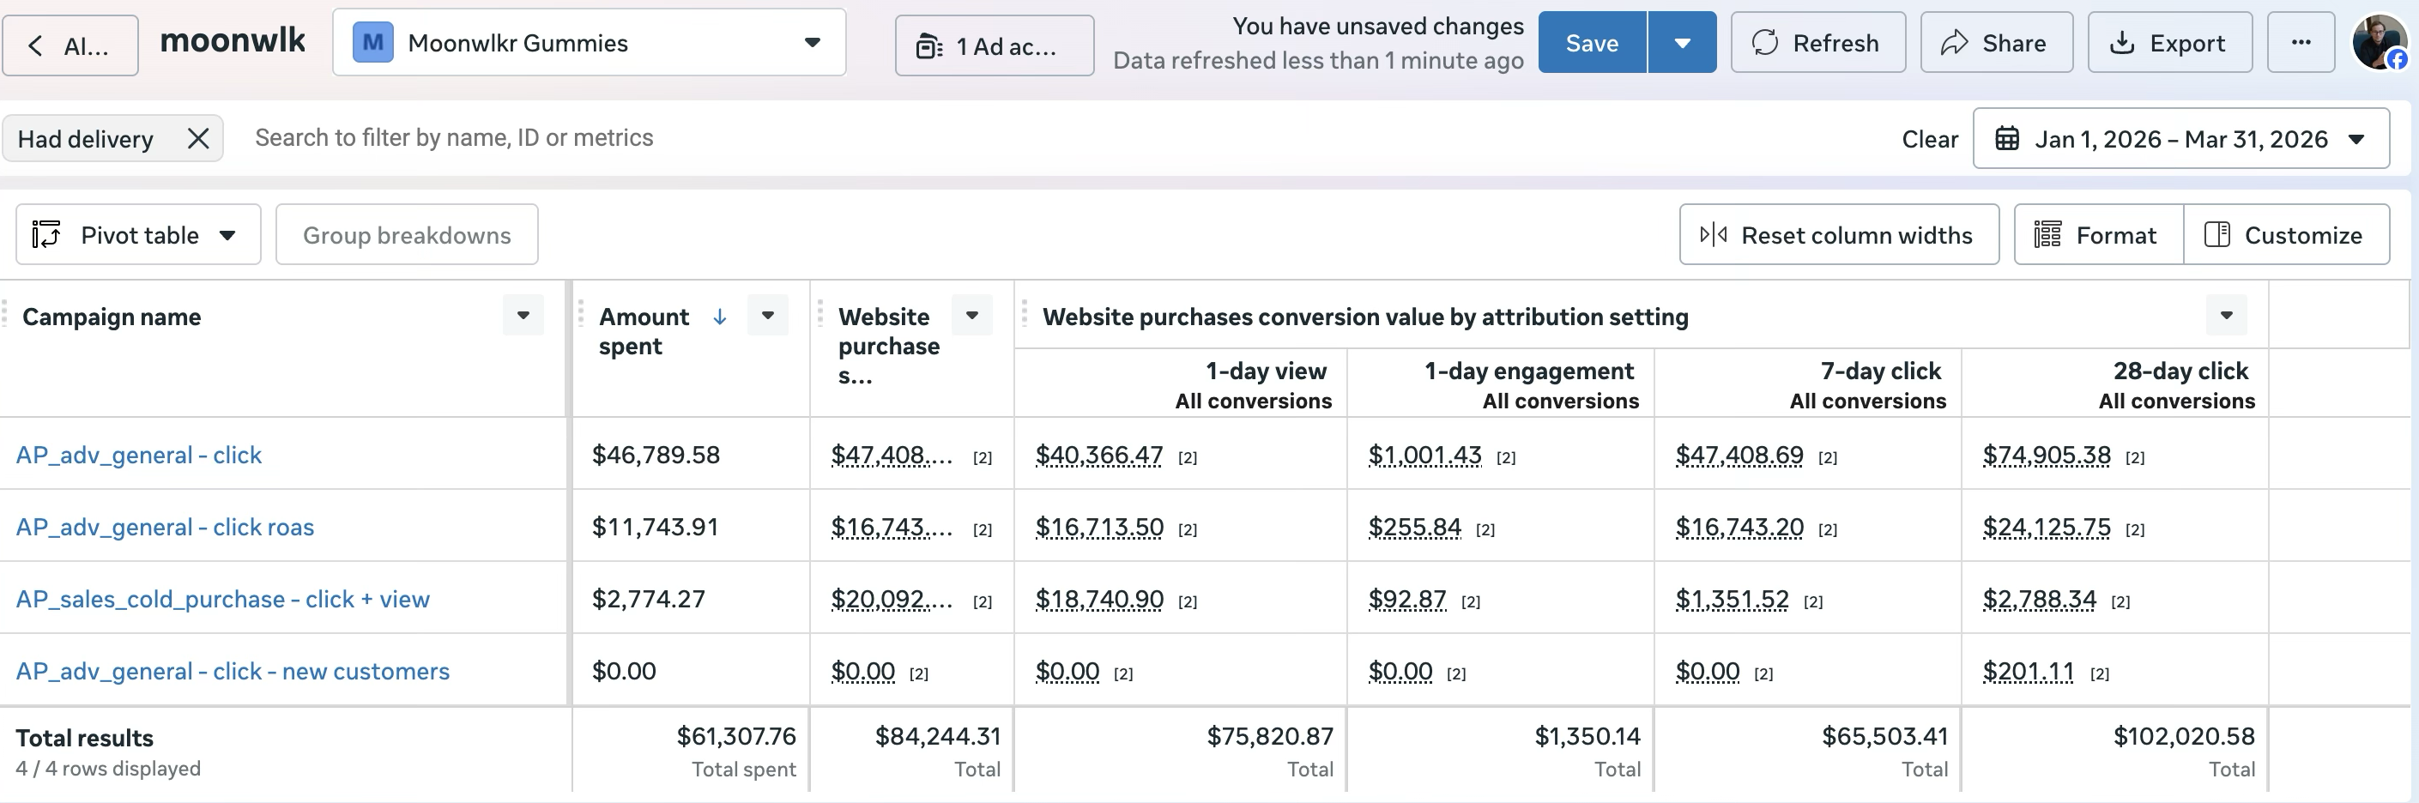Open the profile avatar menu
This screenshot has height=803, width=2419.
pyautogui.click(x=2380, y=42)
